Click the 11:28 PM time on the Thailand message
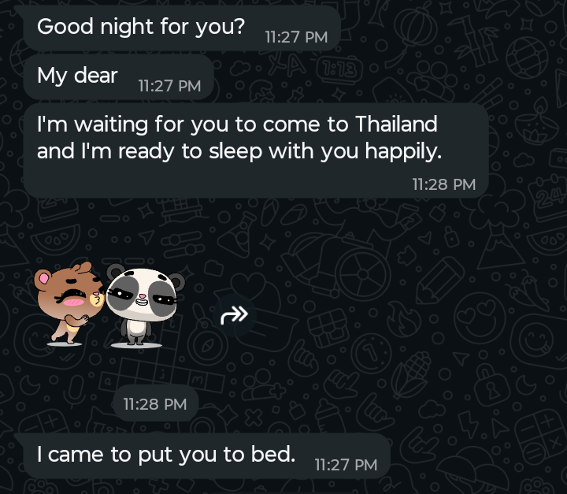 coord(443,184)
